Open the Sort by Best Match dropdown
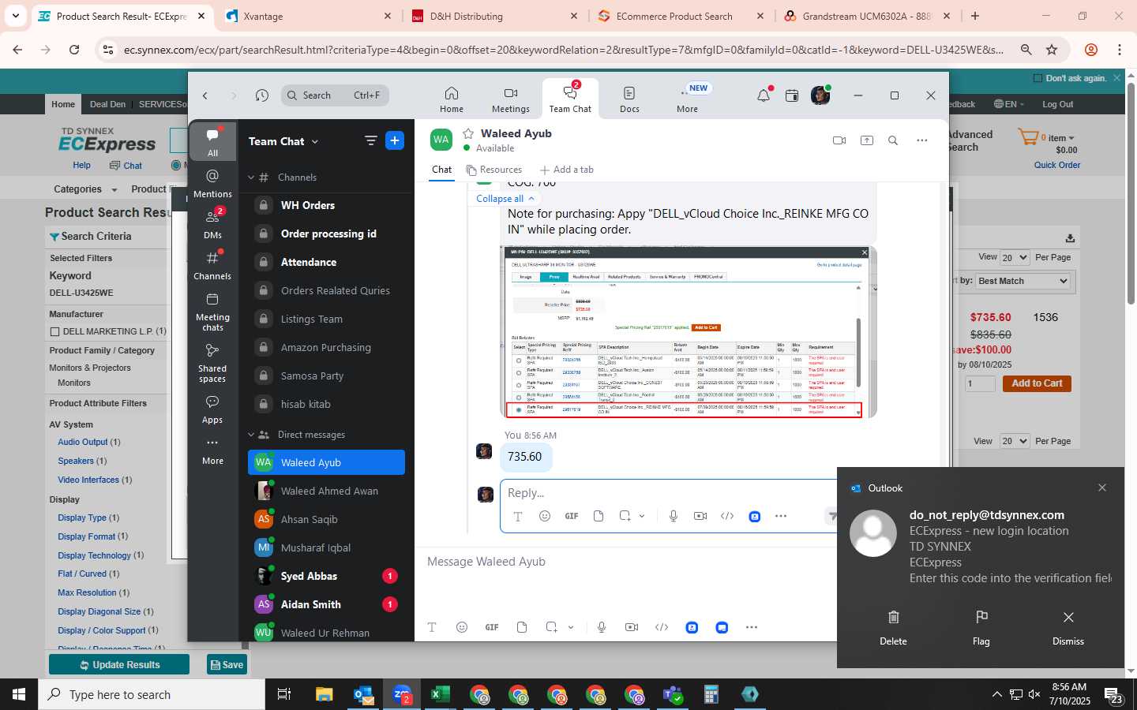Screen dimensions: 1137x710 [x=1023, y=281]
